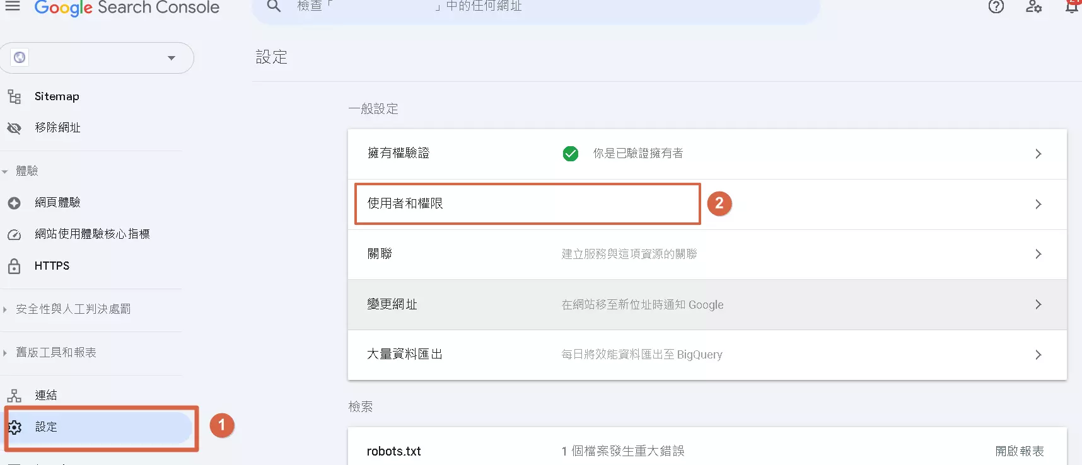Open the hamburger main menu
This screenshot has height=465, width=1082.
[x=13, y=6]
